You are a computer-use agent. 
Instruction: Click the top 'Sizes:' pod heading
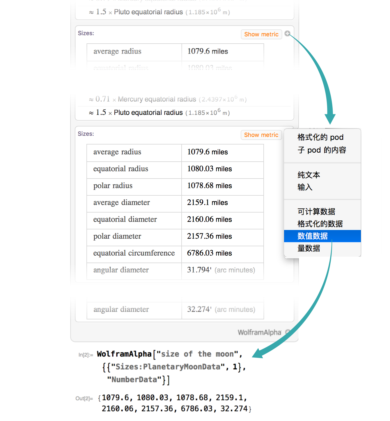[x=86, y=33]
